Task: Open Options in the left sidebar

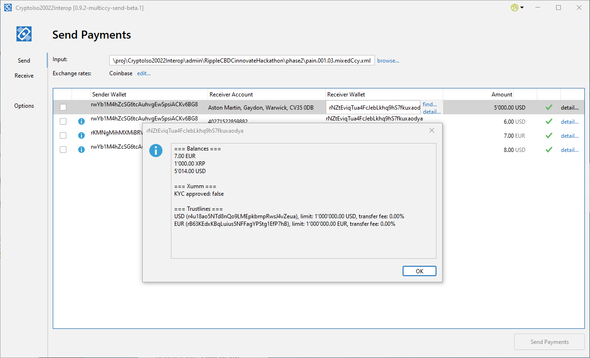Action: coord(24,106)
